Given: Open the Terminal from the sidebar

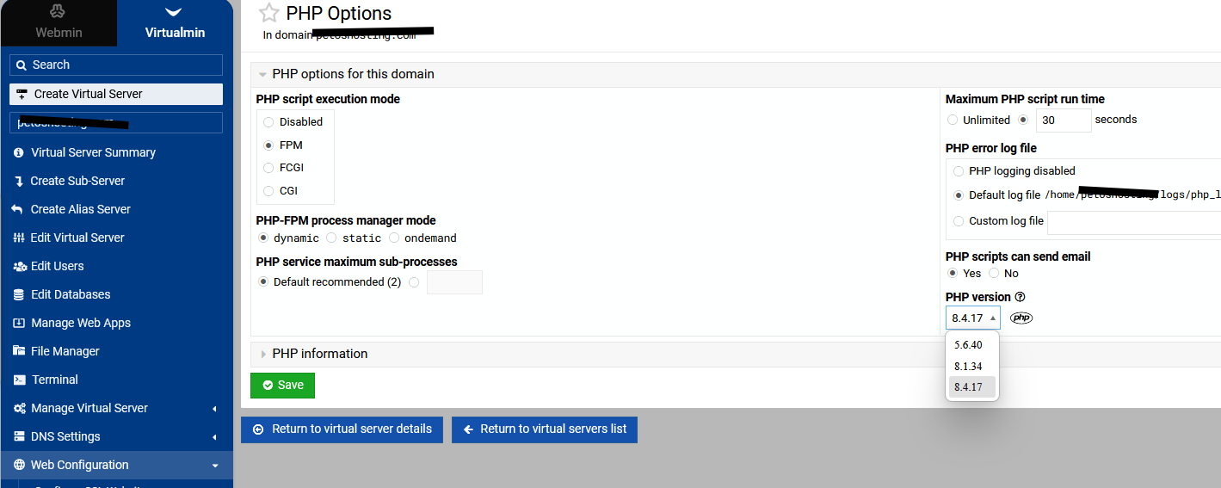Looking at the screenshot, I should click(x=54, y=380).
